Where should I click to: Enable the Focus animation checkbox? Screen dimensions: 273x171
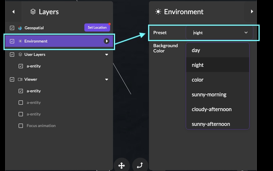tap(21, 126)
